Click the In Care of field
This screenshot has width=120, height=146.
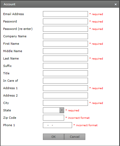pyautogui.click(x=65, y=81)
